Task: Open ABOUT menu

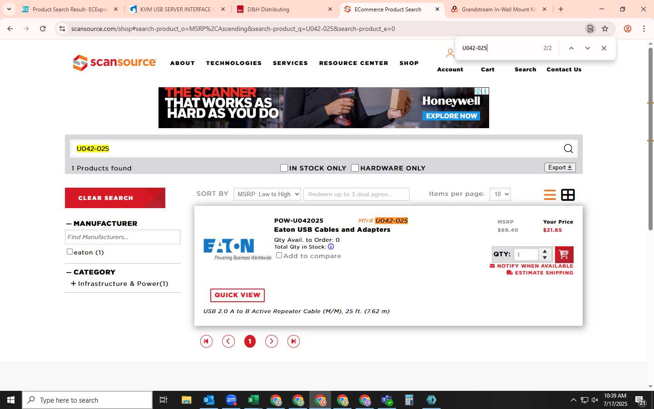Action: pos(183,63)
